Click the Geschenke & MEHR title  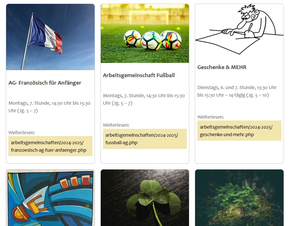tap(222, 67)
